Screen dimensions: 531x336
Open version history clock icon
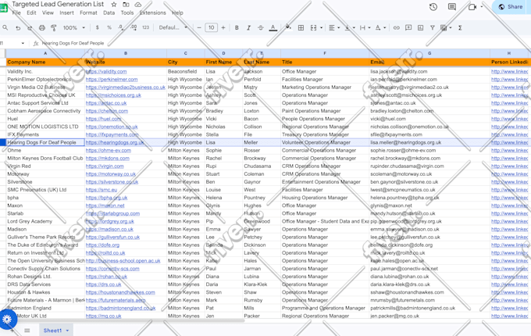[x=433, y=7]
